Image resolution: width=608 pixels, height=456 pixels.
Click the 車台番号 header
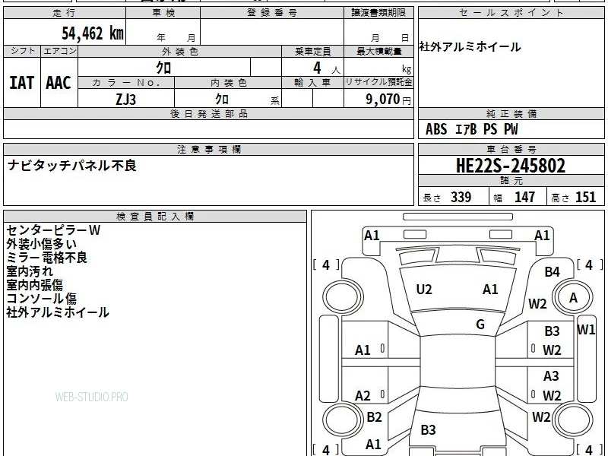511,150
